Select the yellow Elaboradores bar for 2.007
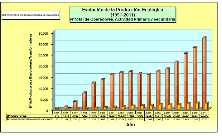Viewport: 222px width, 136px height. click(170, 106)
